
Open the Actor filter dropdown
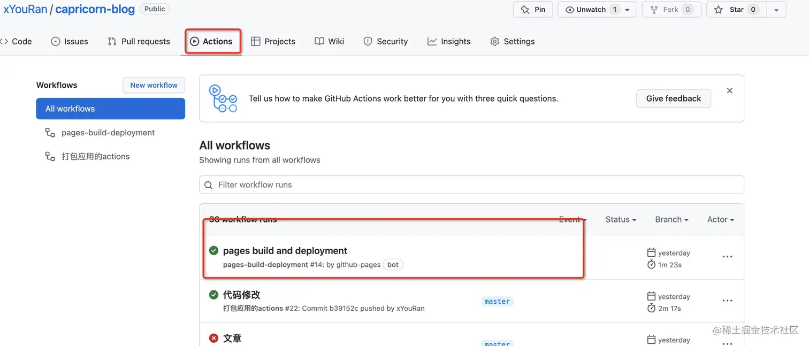[721, 219]
